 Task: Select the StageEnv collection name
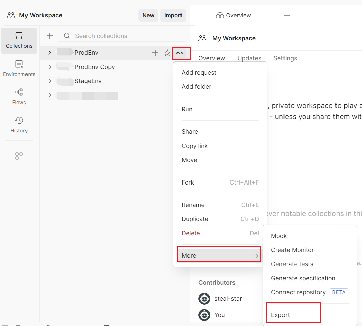pyautogui.click(x=88, y=81)
